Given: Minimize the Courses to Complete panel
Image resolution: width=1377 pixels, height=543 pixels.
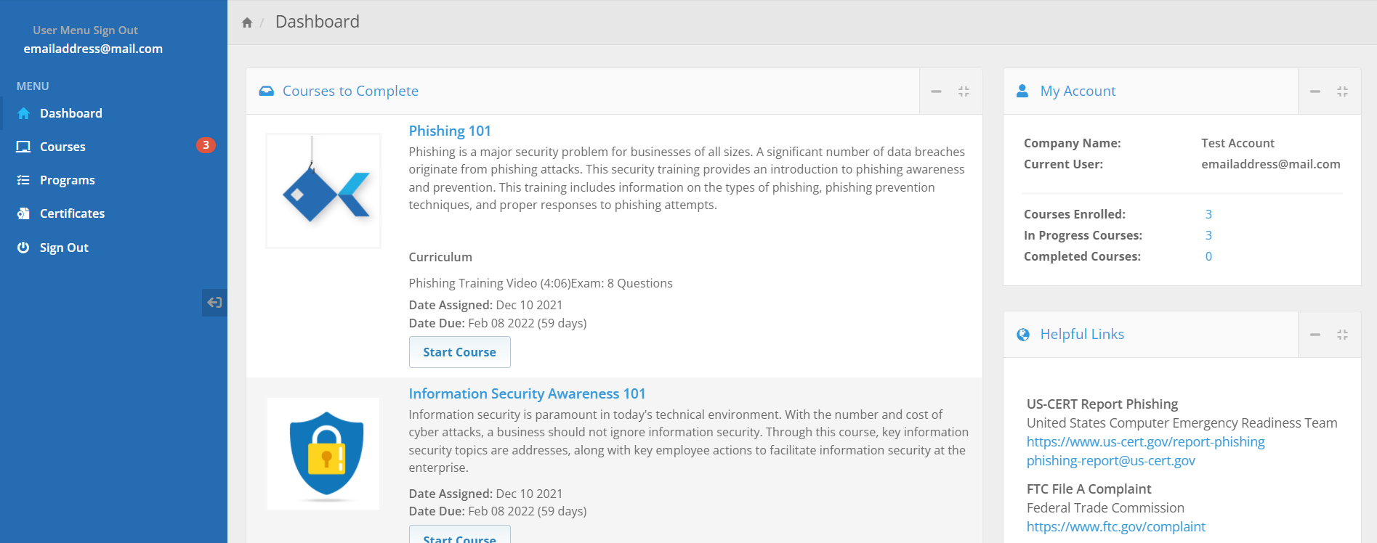Looking at the screenshot, I should (936, 91).
